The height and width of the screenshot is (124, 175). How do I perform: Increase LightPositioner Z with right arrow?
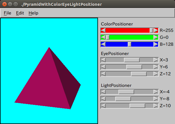[x=155, y=106]
